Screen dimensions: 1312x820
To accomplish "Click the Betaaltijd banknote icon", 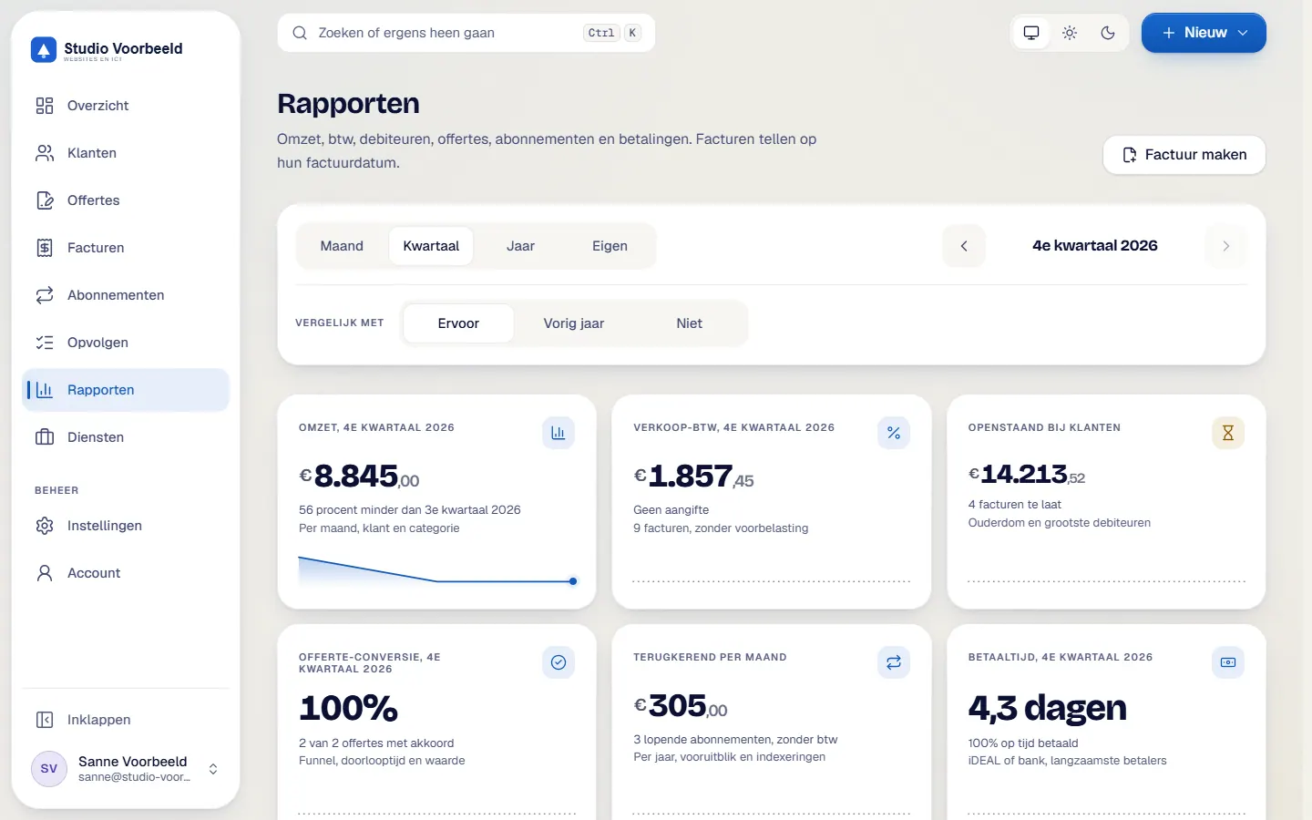I will pos(1228,662).
